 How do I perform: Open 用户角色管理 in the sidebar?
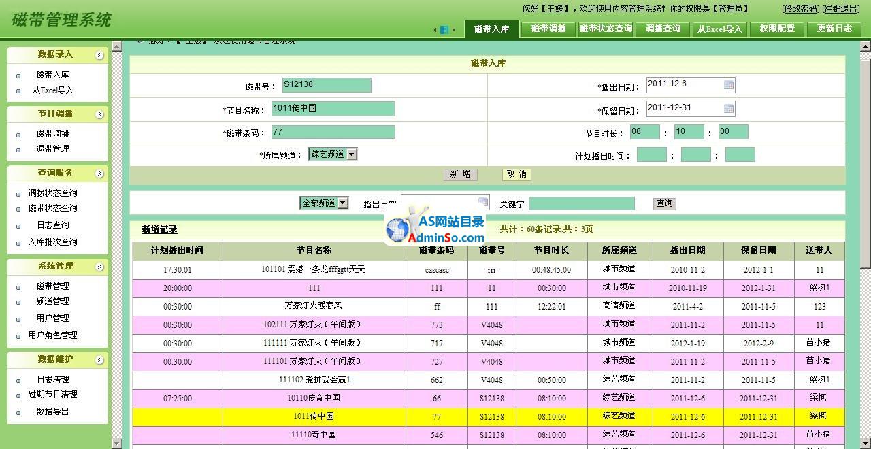(x=52, y=335)
